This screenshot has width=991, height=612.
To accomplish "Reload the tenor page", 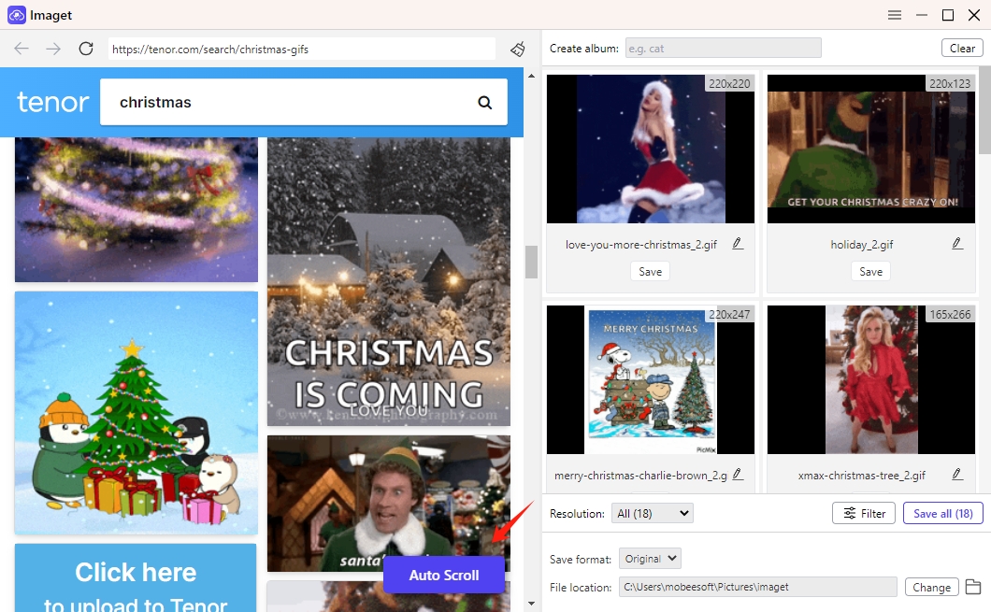I will click(86, 49).
